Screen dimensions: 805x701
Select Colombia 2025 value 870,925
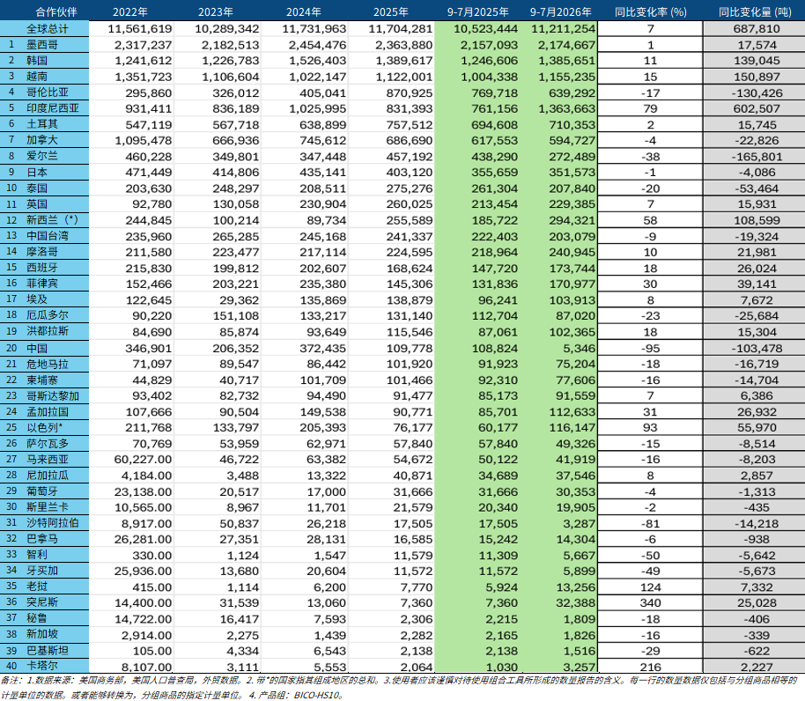[x=410, y=93]
